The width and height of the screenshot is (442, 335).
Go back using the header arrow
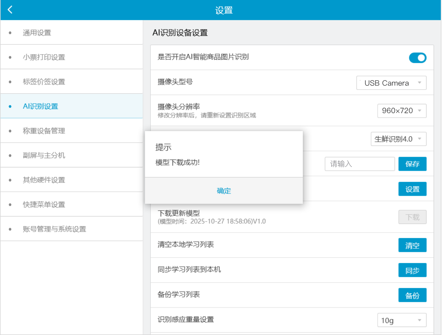click(10, 10)
